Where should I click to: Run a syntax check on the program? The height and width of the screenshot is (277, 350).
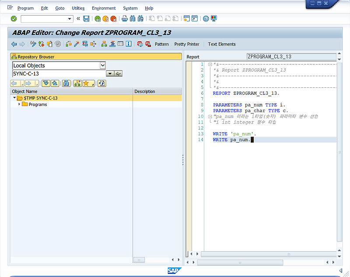click(32, 44)
